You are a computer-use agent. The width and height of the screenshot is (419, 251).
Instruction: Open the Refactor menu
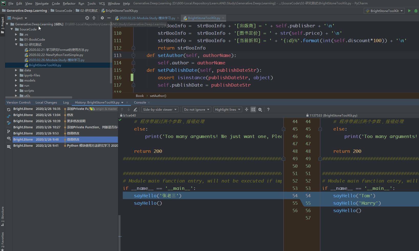coord(69,3)
